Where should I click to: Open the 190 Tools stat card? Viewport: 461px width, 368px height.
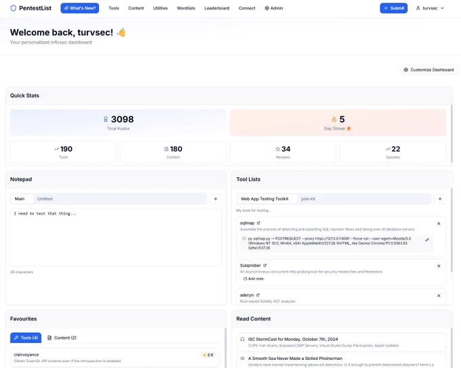pyautogui.click(x=63, y=152)
